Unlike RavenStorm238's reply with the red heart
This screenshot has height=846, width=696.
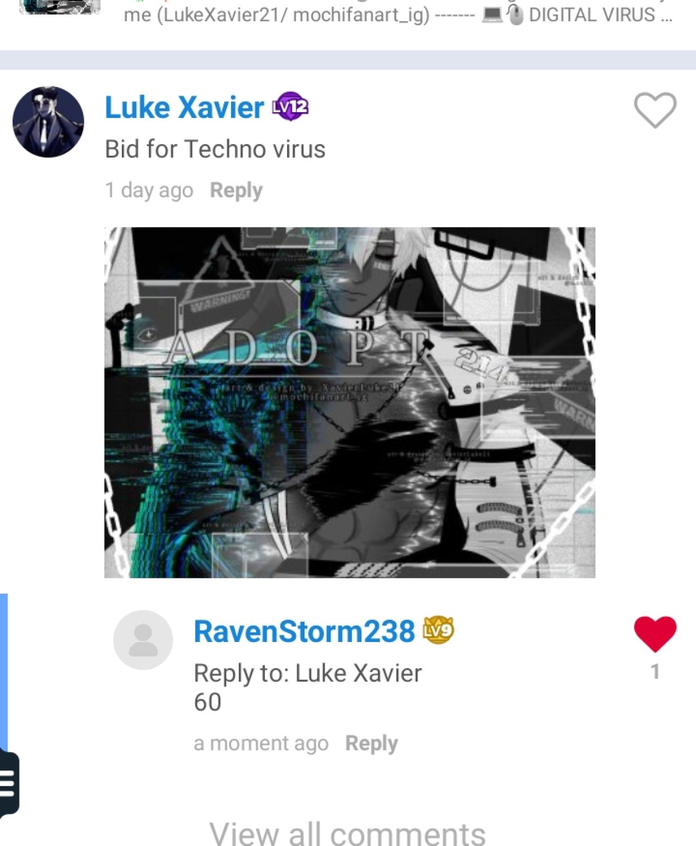[655, 634]
